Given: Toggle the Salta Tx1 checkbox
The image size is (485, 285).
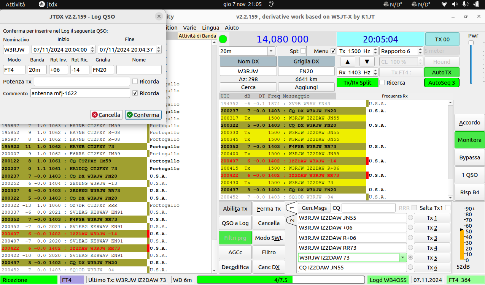Looking at the screenshot, I should [x=448, y=208].
